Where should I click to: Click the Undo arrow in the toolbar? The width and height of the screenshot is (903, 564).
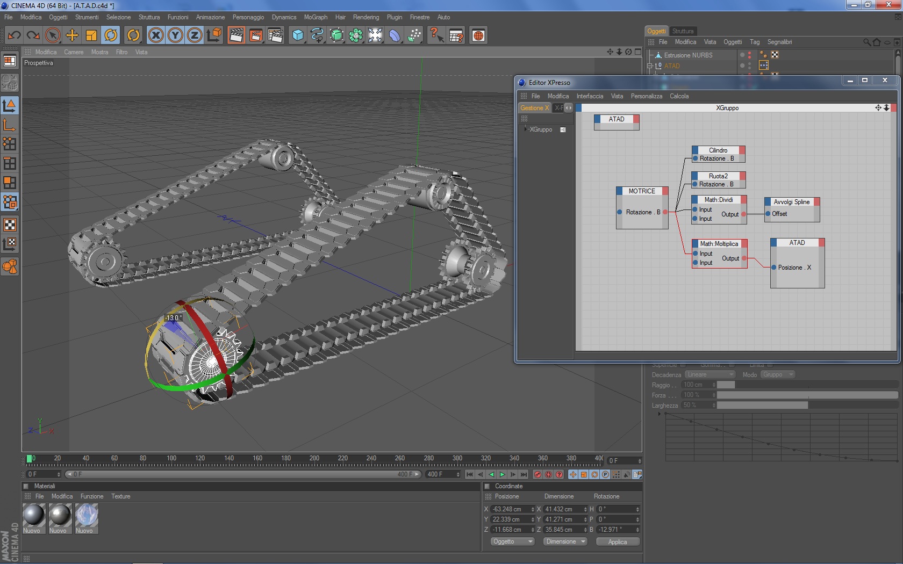(14, 35)
